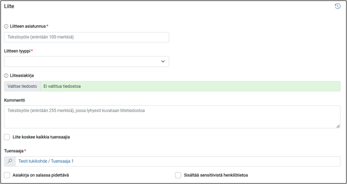Focus the Liitteen asiatunnus text field
The height and width of the screenshot is (184, 347).
(x=87, y=37)
